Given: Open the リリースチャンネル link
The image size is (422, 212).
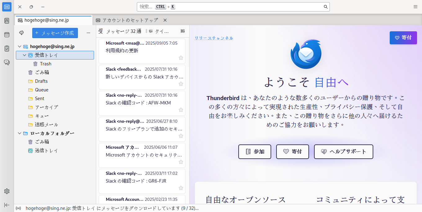Looking at the screenshot, I should [x=214, y=38].
